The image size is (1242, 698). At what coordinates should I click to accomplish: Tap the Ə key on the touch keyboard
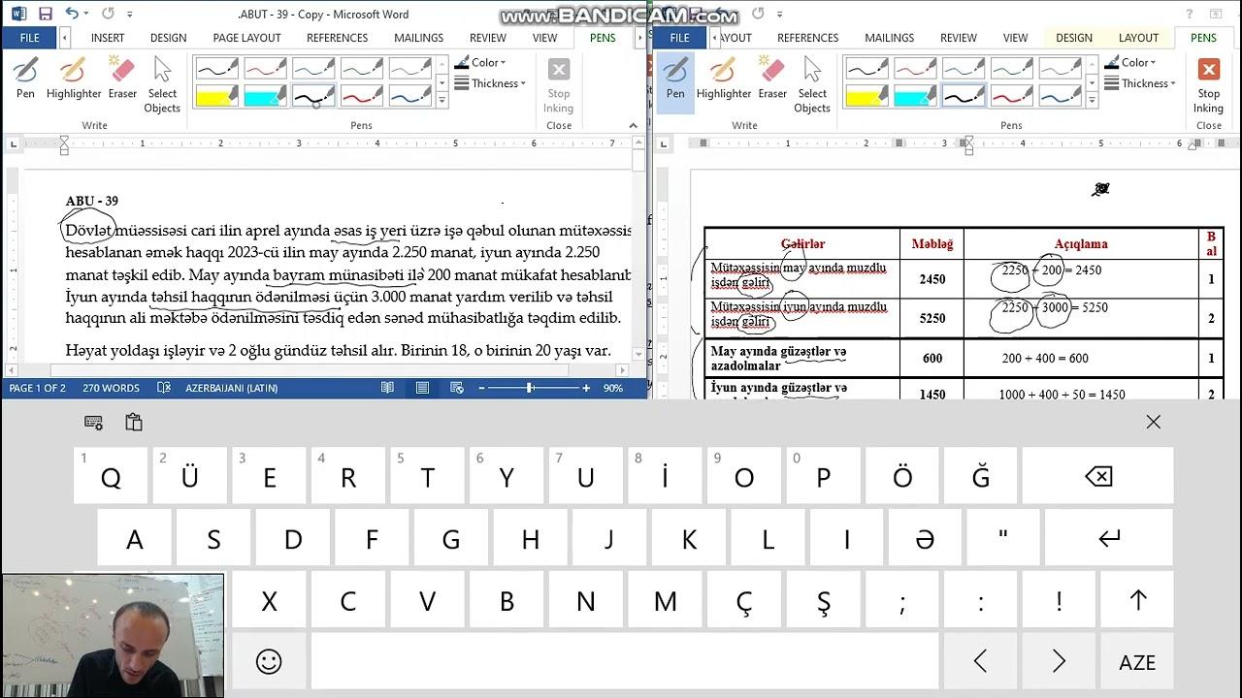(925, 539)
